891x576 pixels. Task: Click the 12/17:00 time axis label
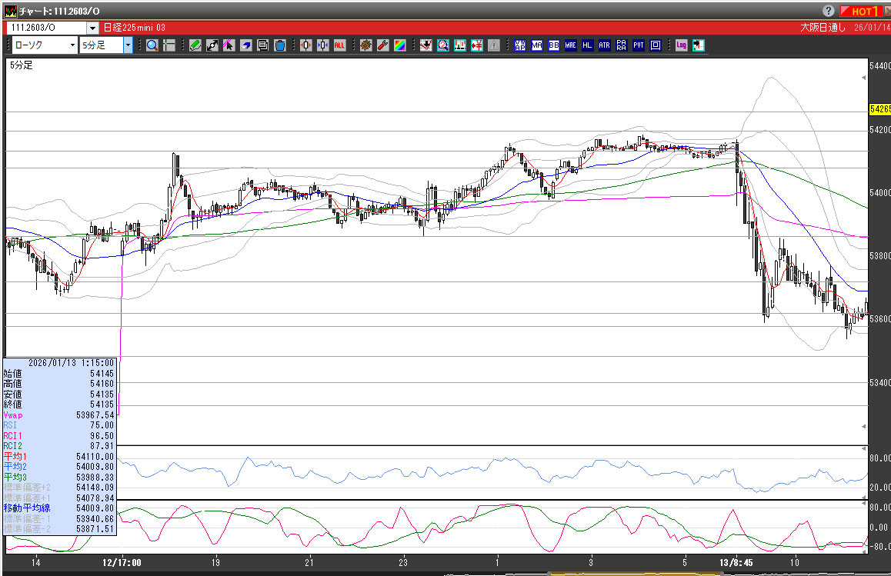(x=121, y=562)
